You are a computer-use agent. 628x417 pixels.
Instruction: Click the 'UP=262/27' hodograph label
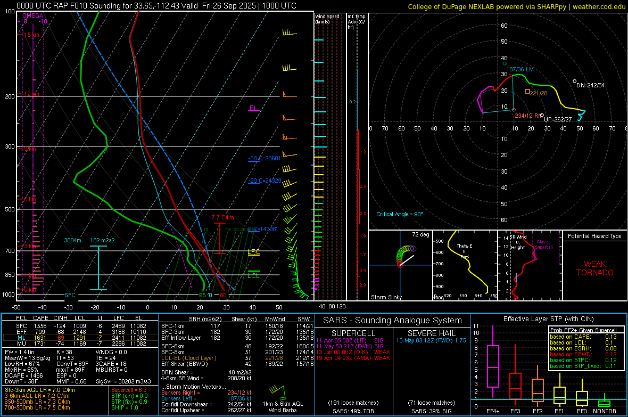[x=558, y=119]
